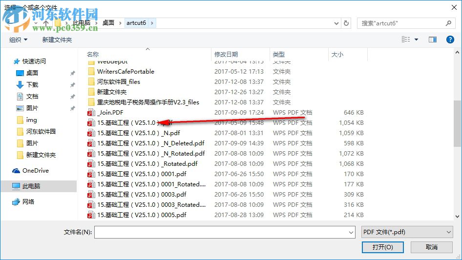Select 重庆地税电子税务局操作手册V2.3_files folder
The height and width of the screenshot is (260, 462).
[148, 102]
